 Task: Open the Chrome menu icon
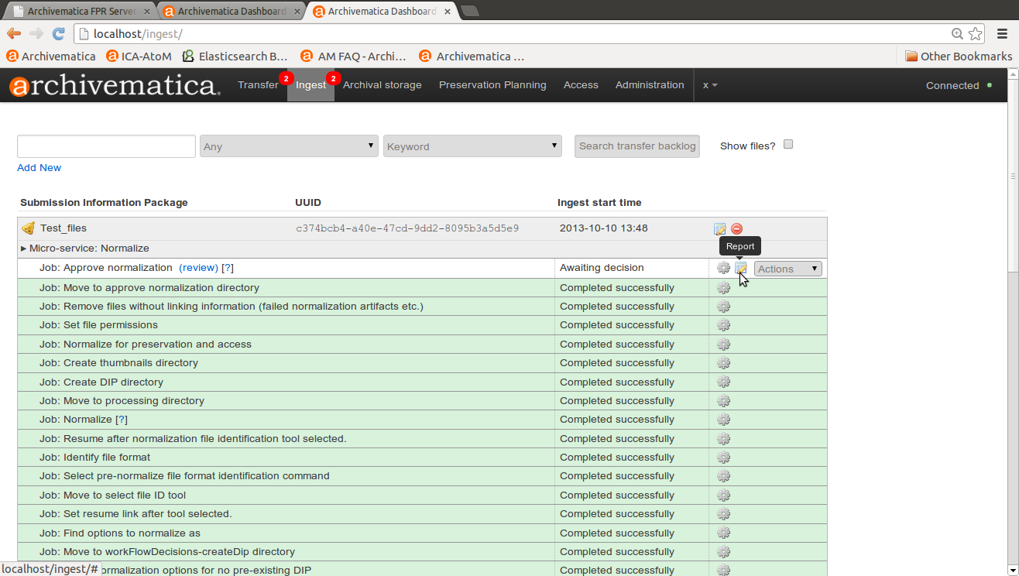click(1002, 34)
